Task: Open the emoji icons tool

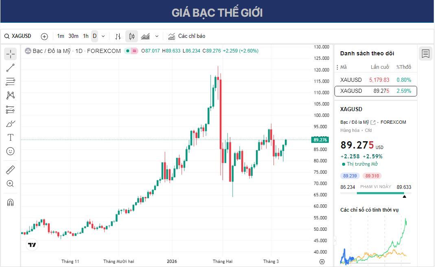Action: (x=10, y=151)
